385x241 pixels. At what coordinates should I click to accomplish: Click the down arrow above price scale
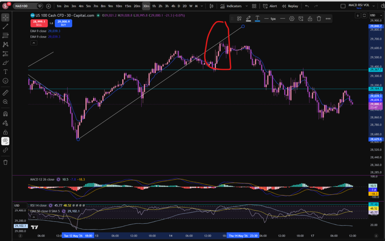[x=358, y=15]
